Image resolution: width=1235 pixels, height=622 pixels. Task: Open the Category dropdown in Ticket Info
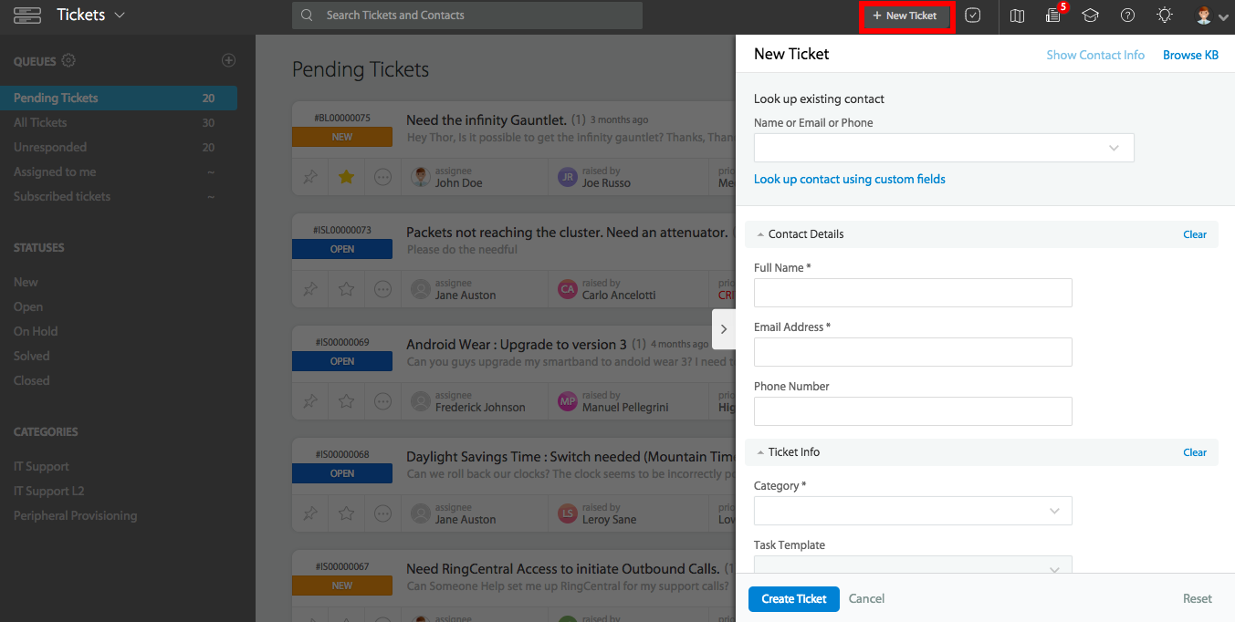click(x=913, y=511)
